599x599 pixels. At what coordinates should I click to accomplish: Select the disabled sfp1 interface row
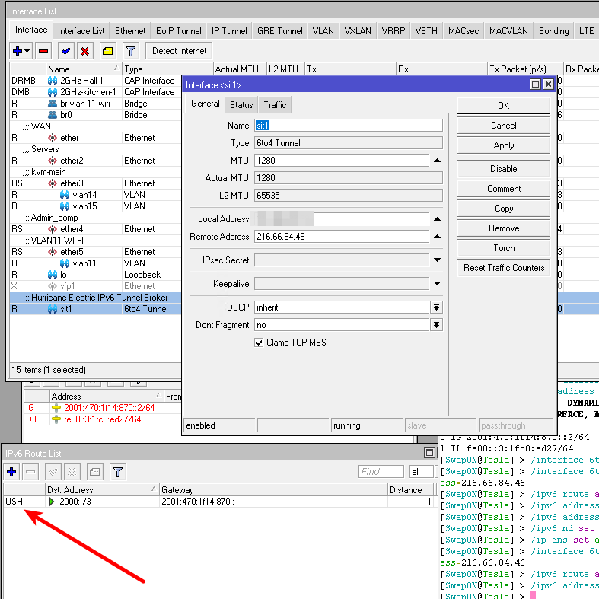pos(95,286)
